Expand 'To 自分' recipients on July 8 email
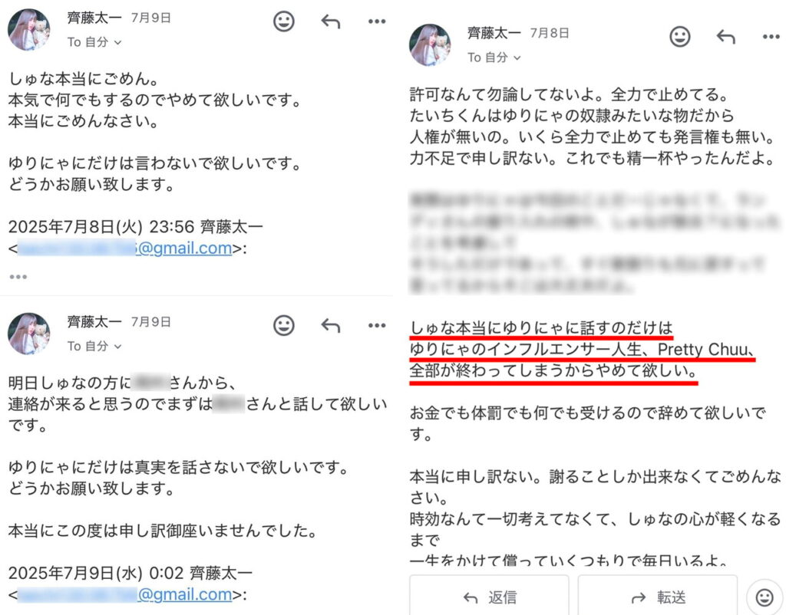The height and width of the screenshot is (615, 786). coord(494,58)
